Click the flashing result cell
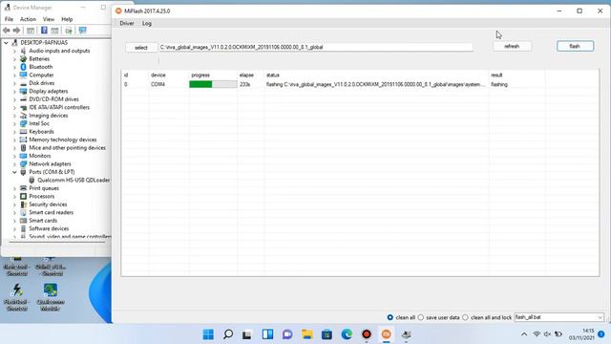611x344 pixels. click(x=499, y=84)
